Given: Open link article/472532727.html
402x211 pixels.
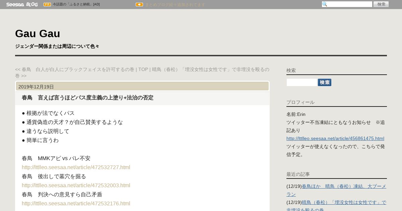Looking at the screenshot, I should pyautogui.click(x=76, y=167).
